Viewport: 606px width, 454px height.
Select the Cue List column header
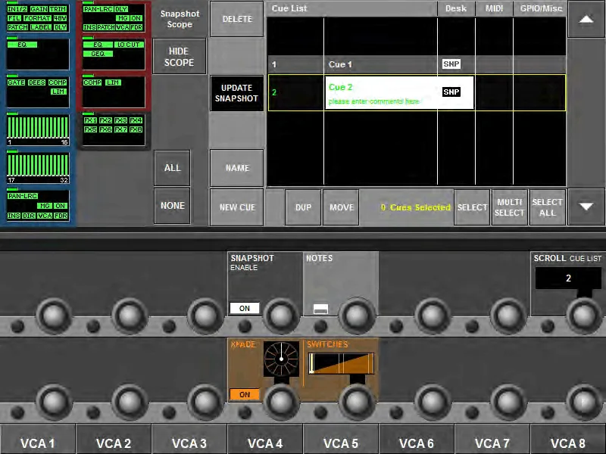[351, 8]
